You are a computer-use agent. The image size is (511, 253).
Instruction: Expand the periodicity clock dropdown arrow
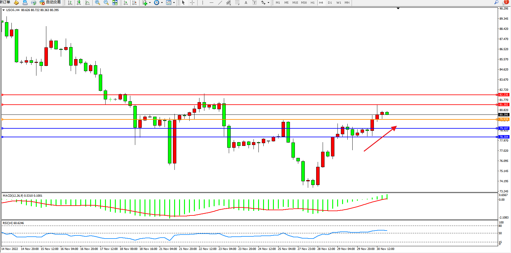[x=162, y=3]
